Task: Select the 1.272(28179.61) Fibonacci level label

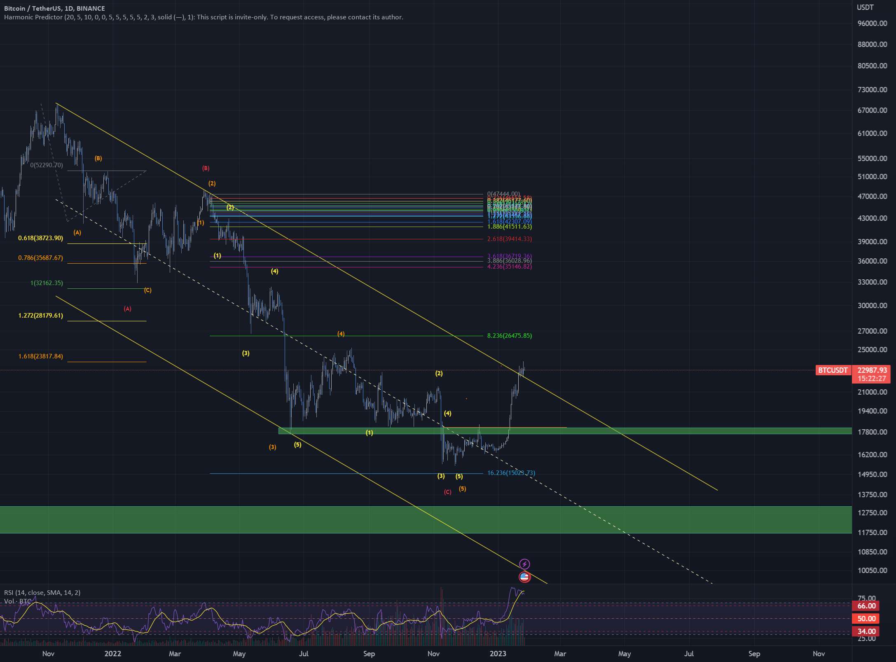Action: tap(40, 316)
